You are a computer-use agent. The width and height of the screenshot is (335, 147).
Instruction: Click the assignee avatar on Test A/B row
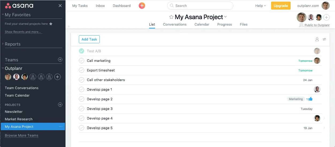[317, 51]
